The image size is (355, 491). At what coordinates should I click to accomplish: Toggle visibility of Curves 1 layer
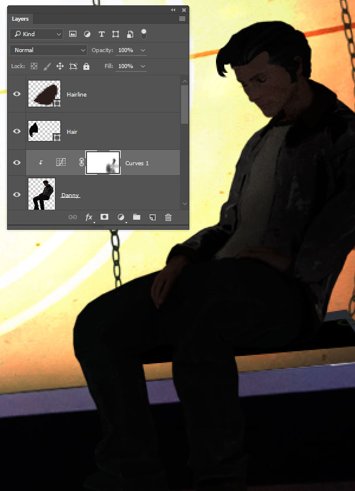tap(17, 162)
